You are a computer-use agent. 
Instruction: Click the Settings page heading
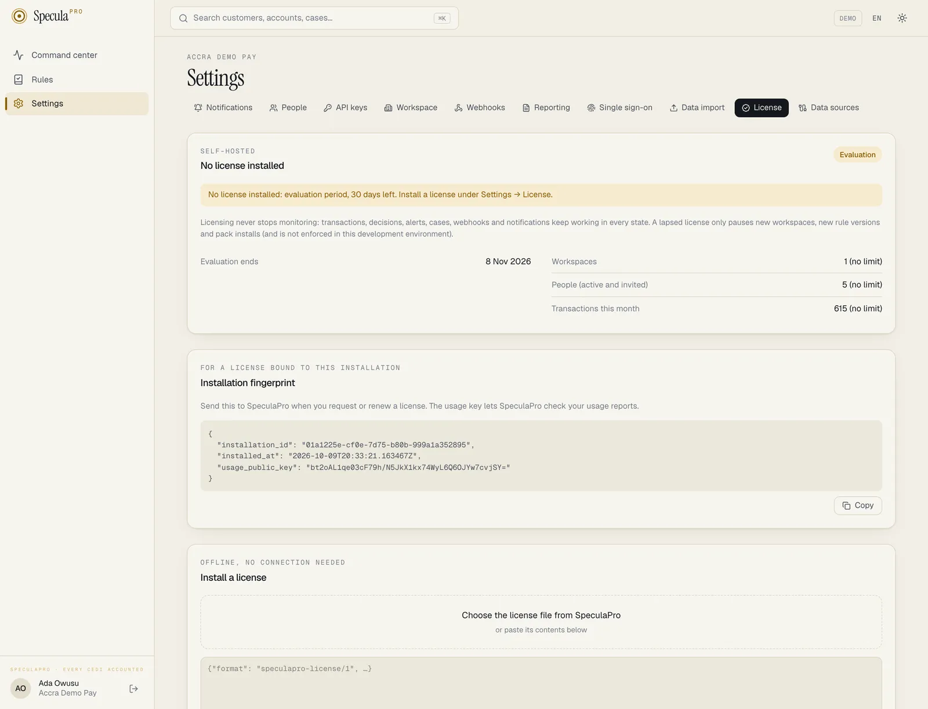pos(216,78)
